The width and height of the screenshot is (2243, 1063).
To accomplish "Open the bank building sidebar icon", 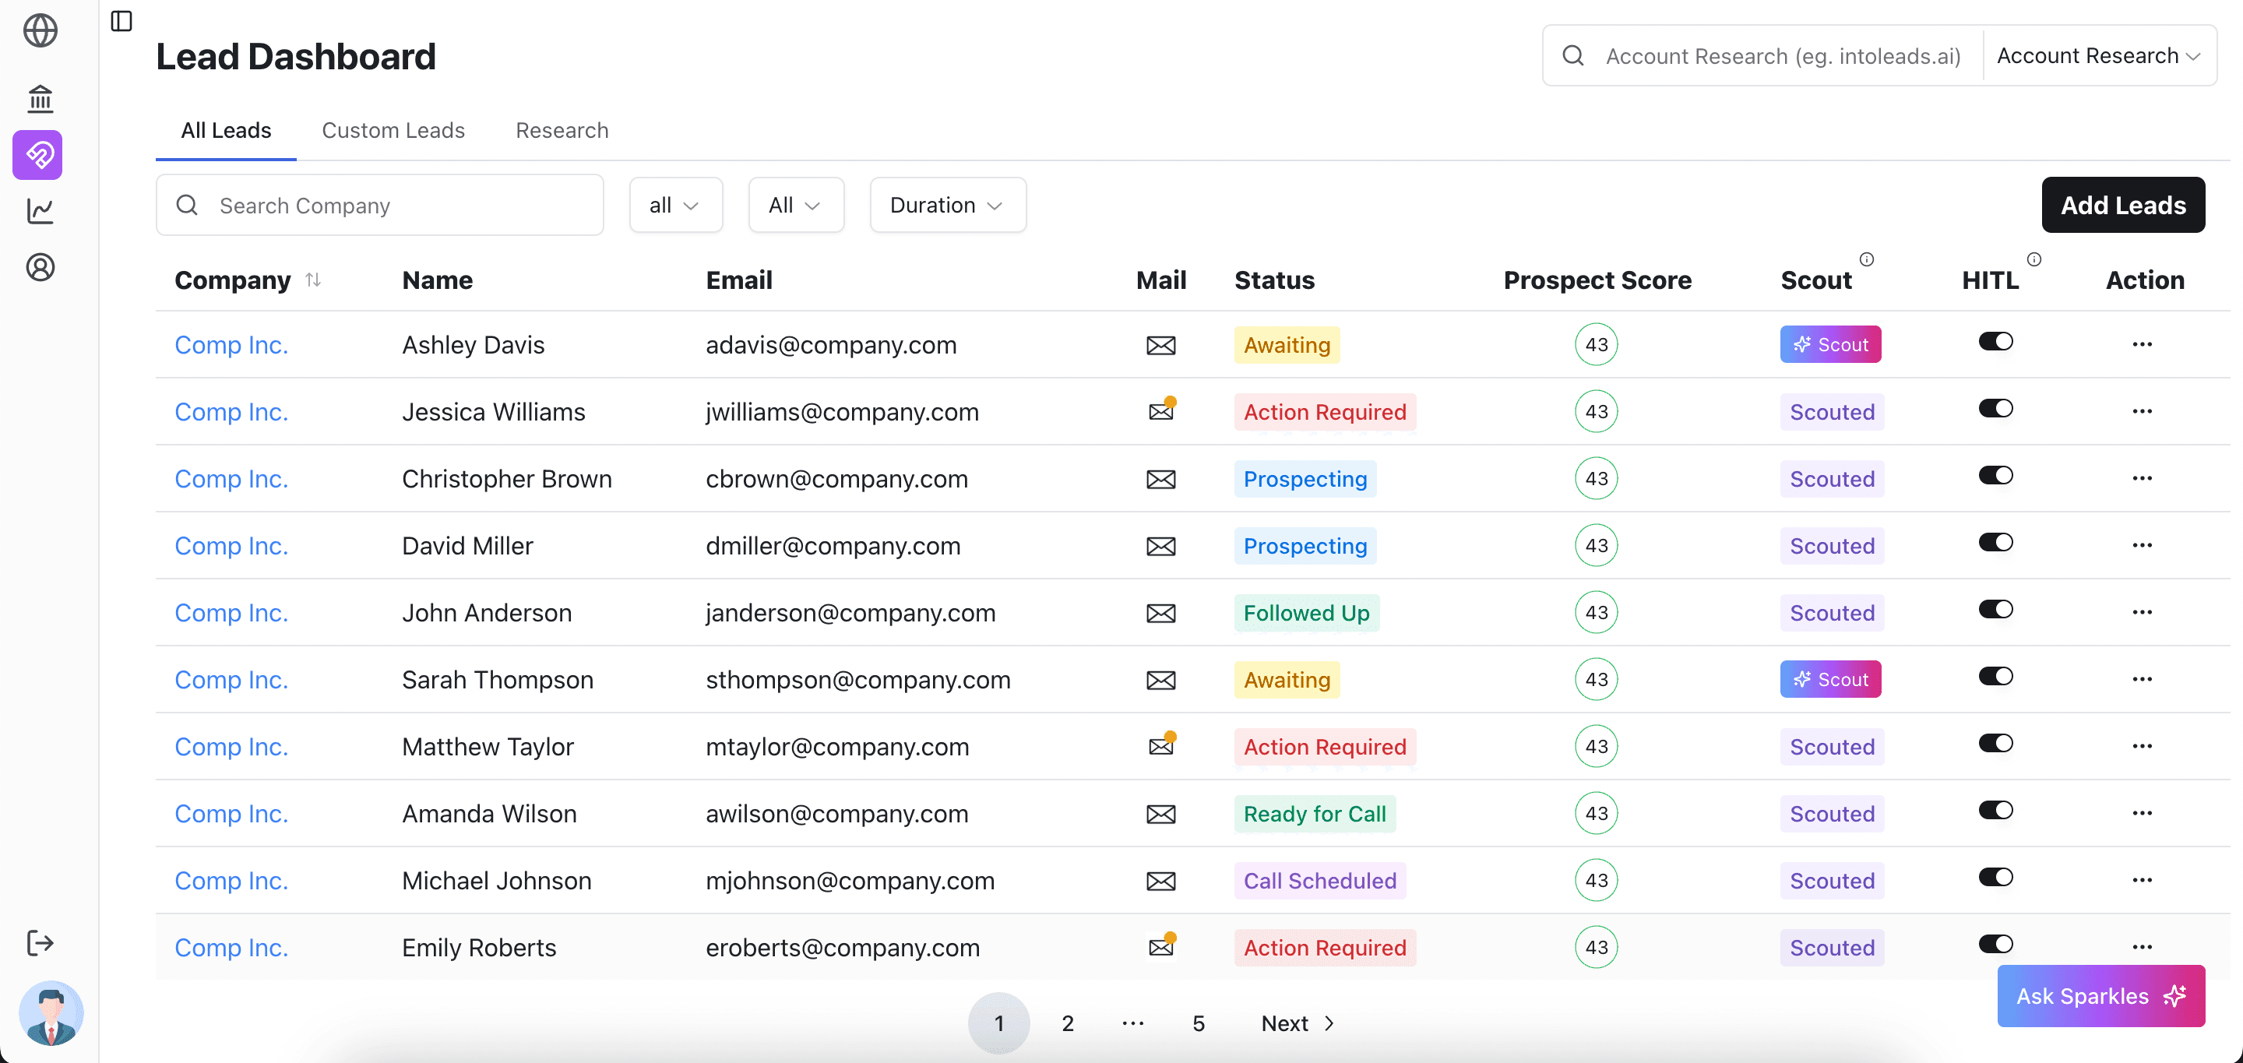I will [40, 98].
